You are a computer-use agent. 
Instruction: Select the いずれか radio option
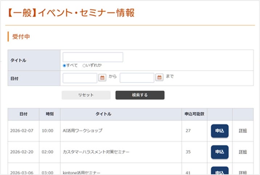[84, 66]
